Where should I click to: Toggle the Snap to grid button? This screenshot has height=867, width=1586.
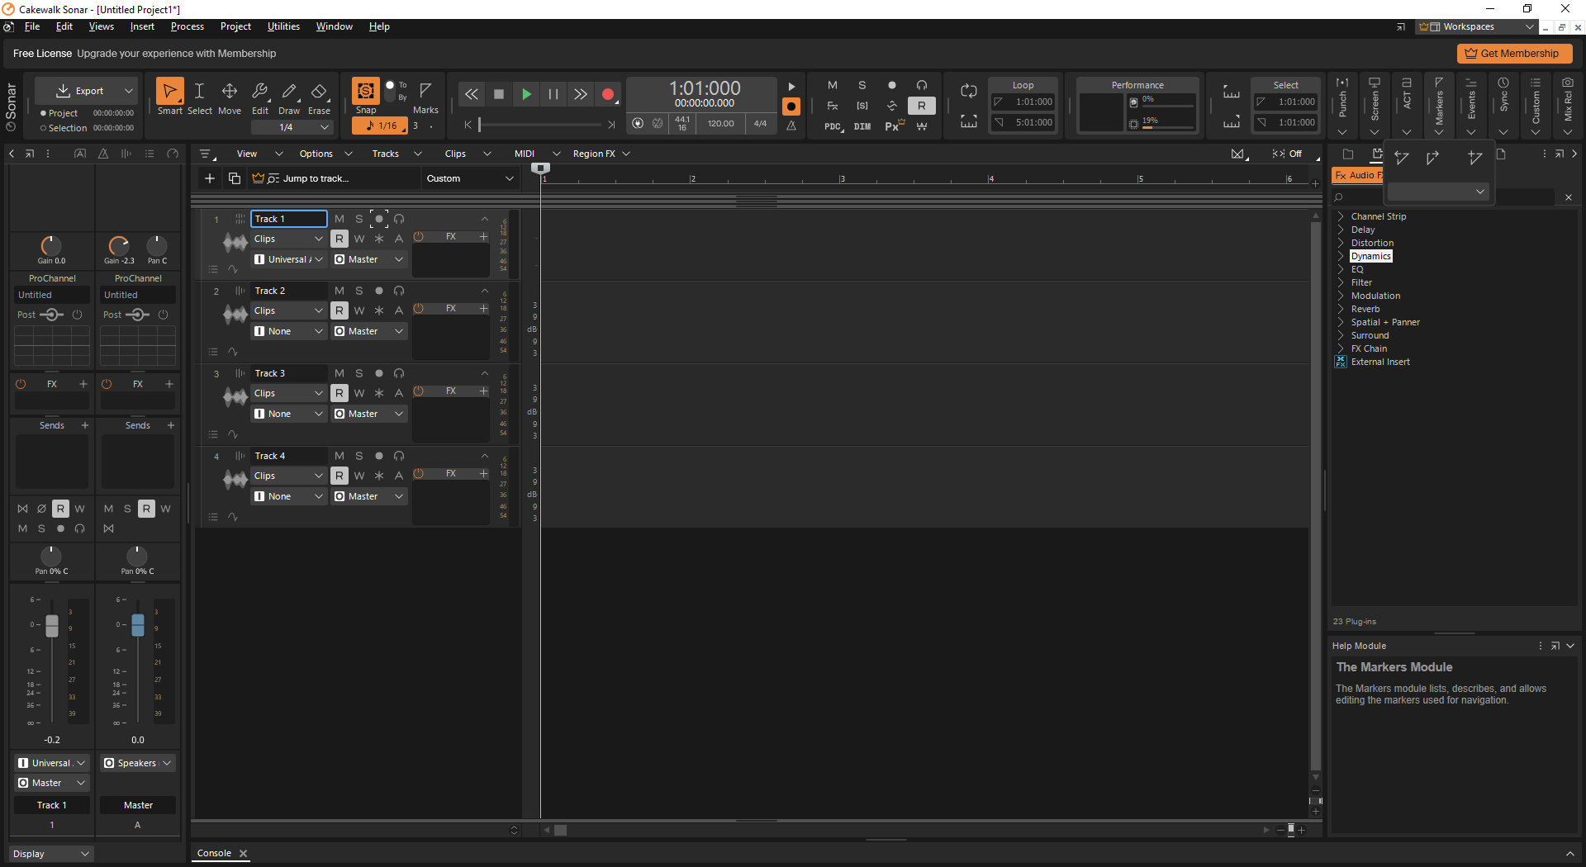[x=365, y=91]
